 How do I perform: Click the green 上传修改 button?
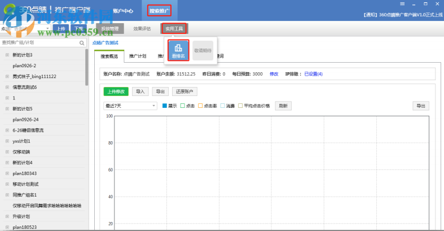116,91
